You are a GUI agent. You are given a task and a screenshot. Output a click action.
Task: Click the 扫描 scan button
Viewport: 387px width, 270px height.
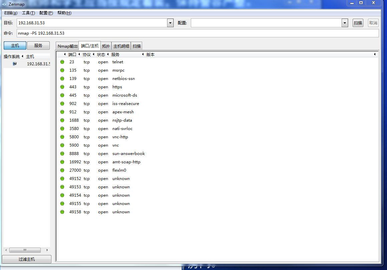[358, 23]
